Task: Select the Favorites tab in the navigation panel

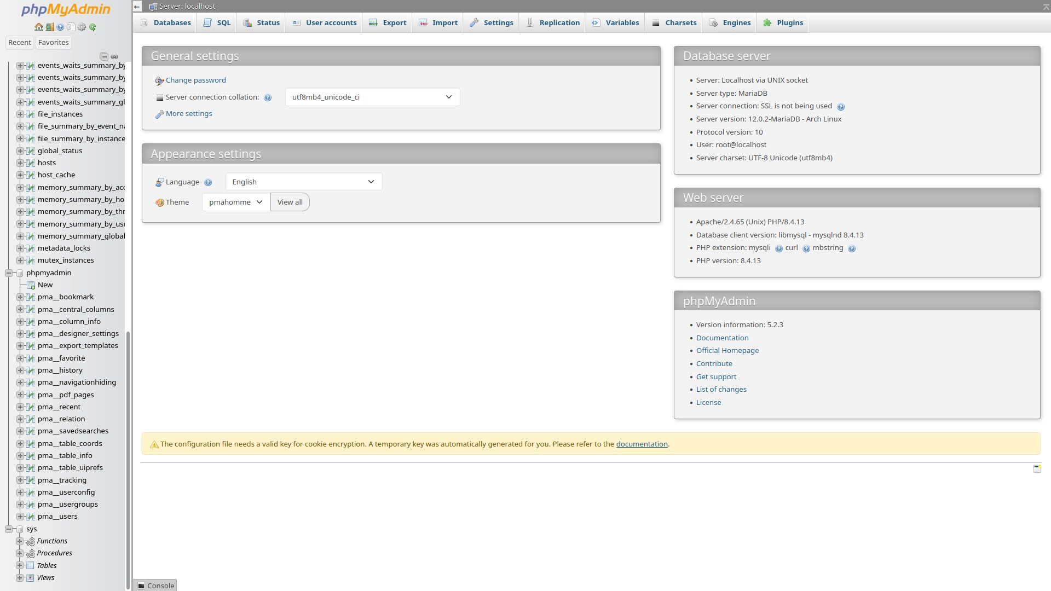Action: point(53,42)
